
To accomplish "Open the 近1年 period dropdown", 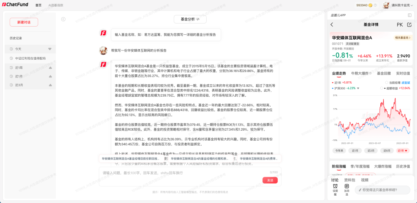I will click(x=403, y=151).
